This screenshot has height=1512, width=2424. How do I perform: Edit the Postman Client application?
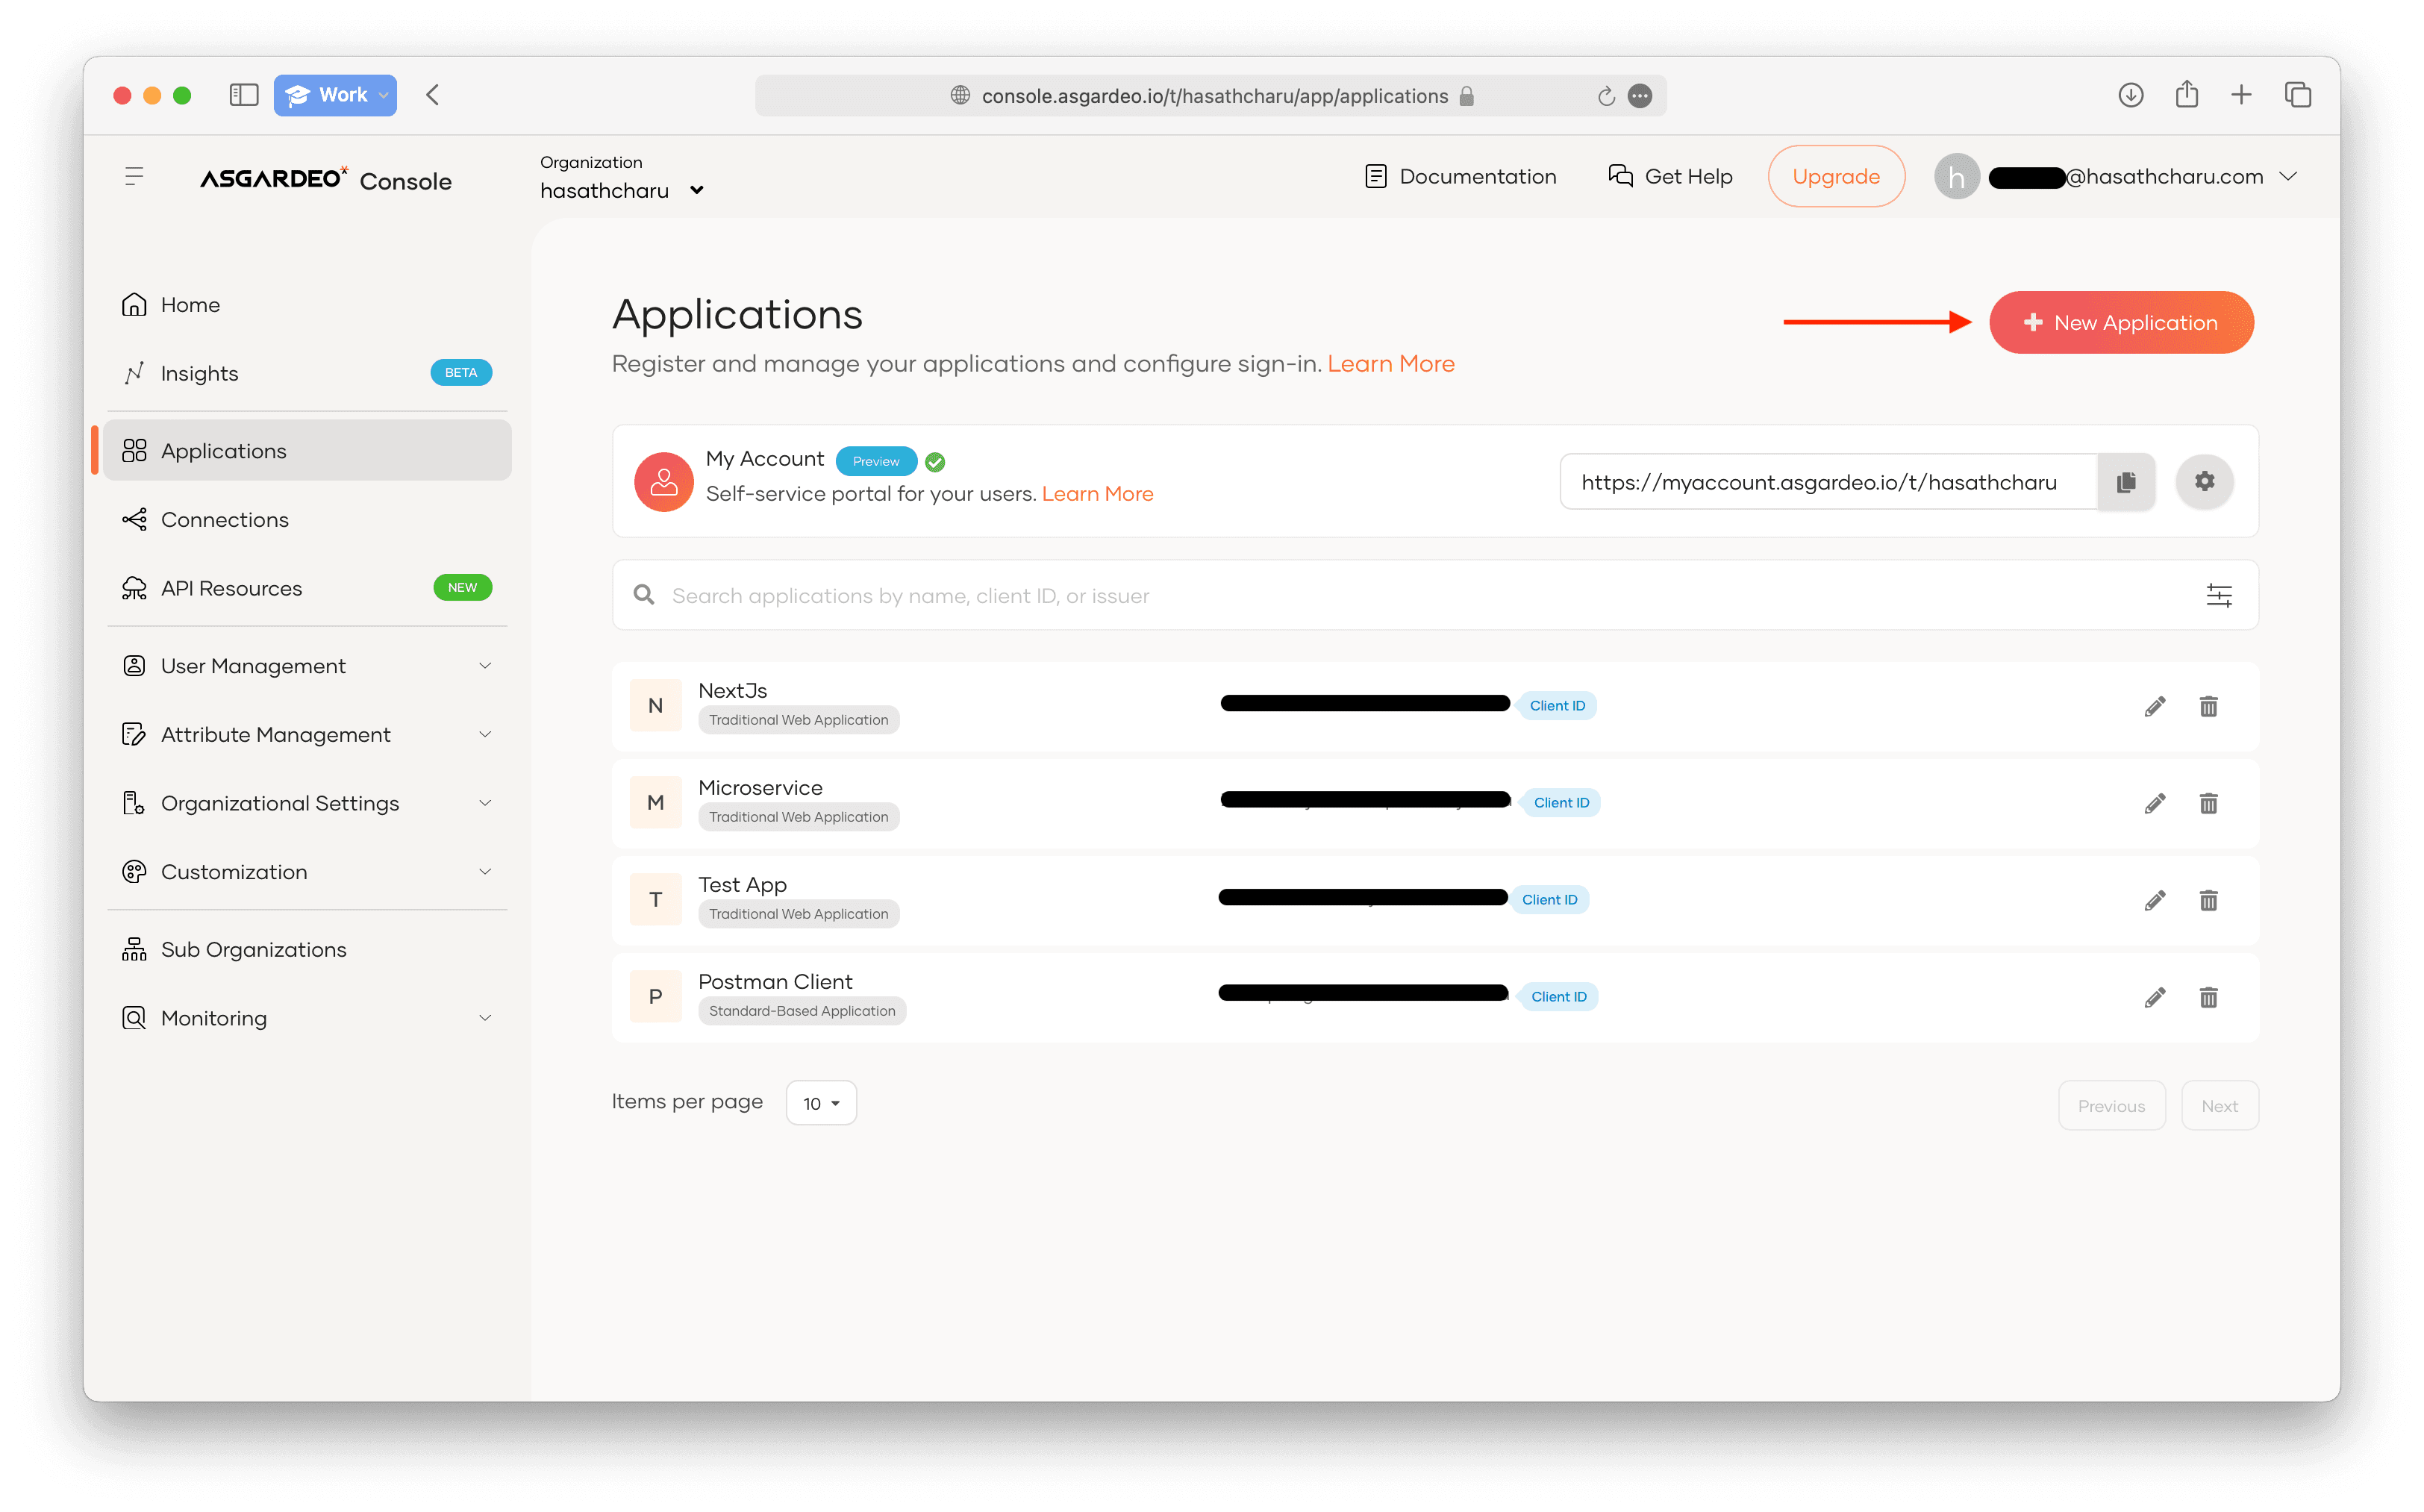click(2155, 997)
